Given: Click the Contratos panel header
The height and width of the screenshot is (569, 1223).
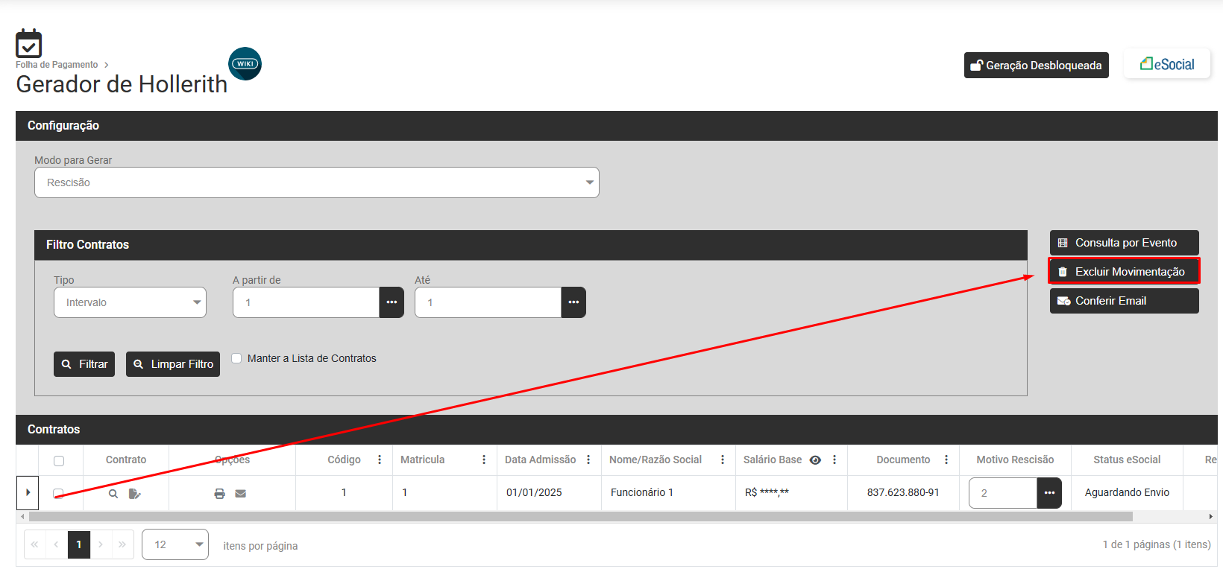Looking at the screenshot, I should [x=617, y=430].
